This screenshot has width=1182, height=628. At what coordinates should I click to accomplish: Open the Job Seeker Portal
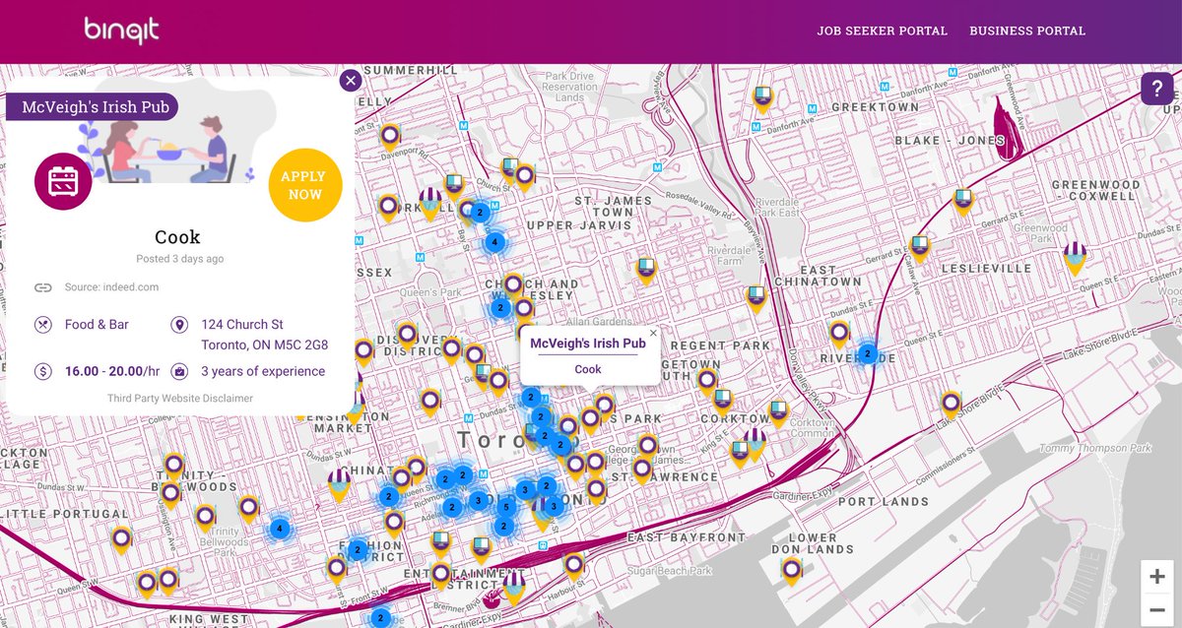[x=883, y=31]
